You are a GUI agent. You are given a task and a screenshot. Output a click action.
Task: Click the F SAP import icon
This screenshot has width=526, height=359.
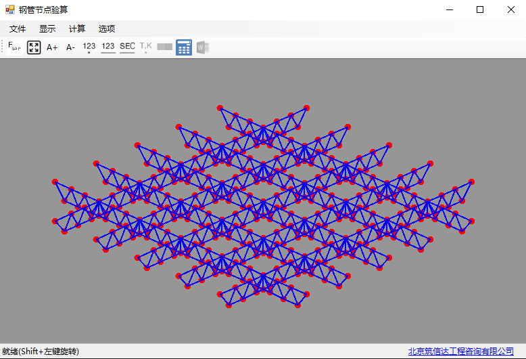[x=14, y=47]
